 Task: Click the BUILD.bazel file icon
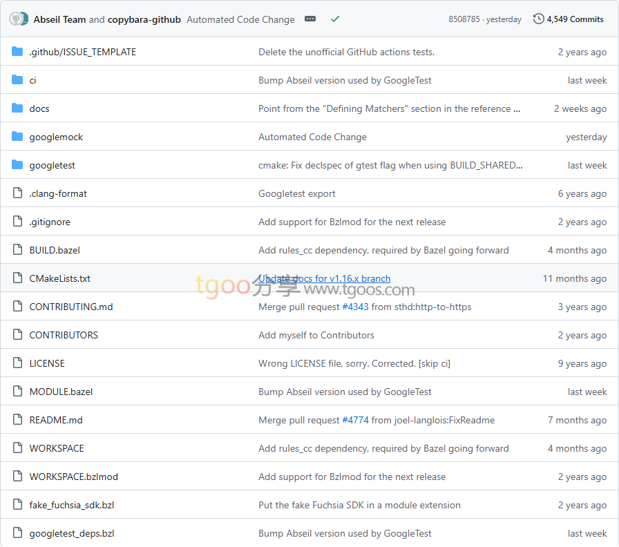[18, 250]
